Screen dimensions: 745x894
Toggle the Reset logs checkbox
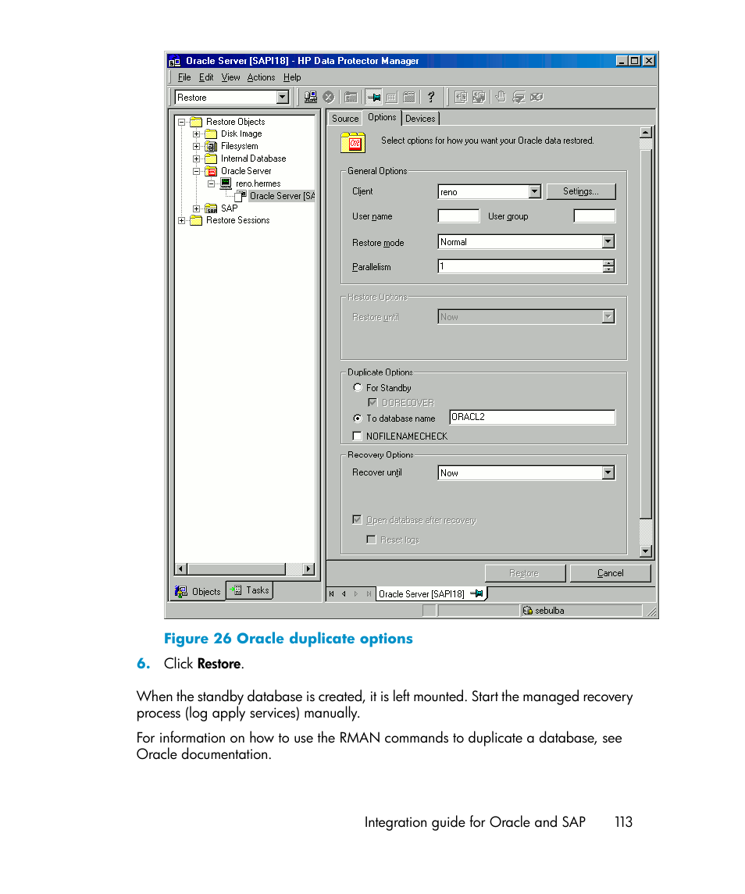pyautogui.click(x=372, y=540)
